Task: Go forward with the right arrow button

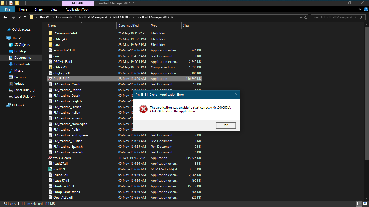Action: click(x=13, y=17)
